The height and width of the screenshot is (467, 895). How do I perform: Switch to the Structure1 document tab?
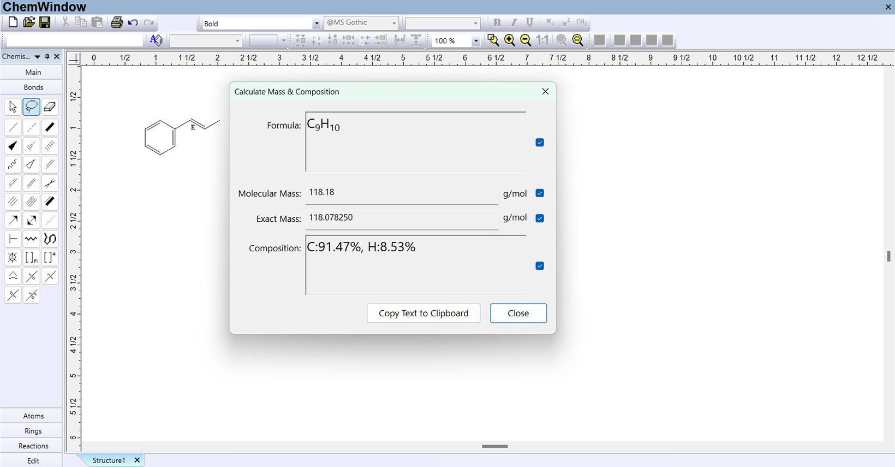tap(109, 460)
